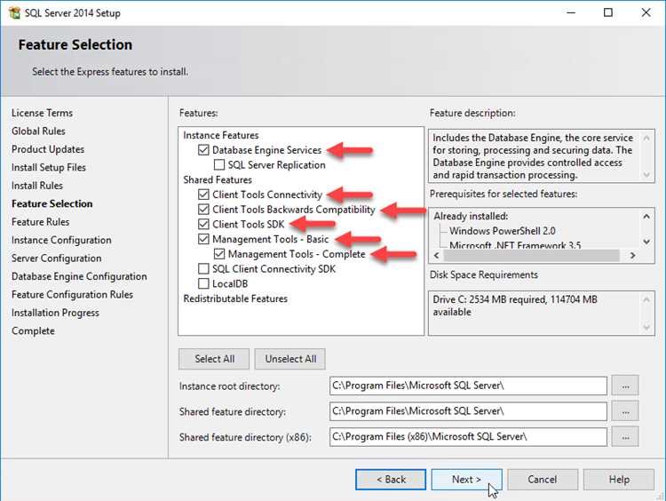Browse for shared feature directory

pos(625,411)
